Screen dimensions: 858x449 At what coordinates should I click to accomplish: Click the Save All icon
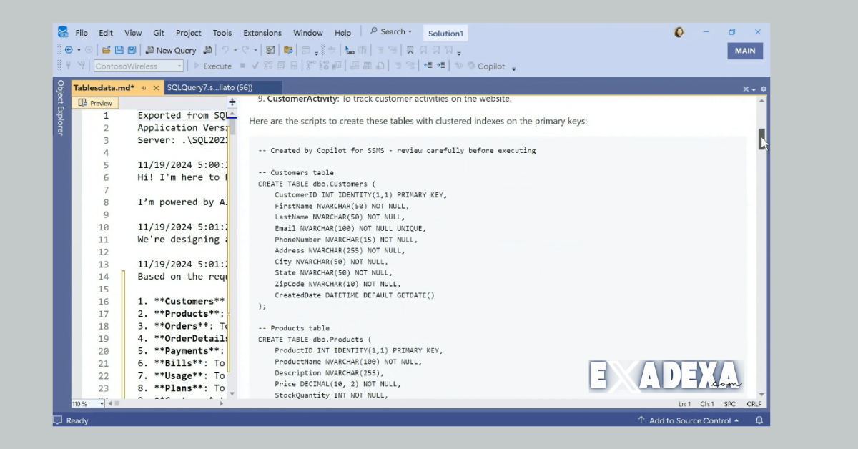tap(131, 49)
